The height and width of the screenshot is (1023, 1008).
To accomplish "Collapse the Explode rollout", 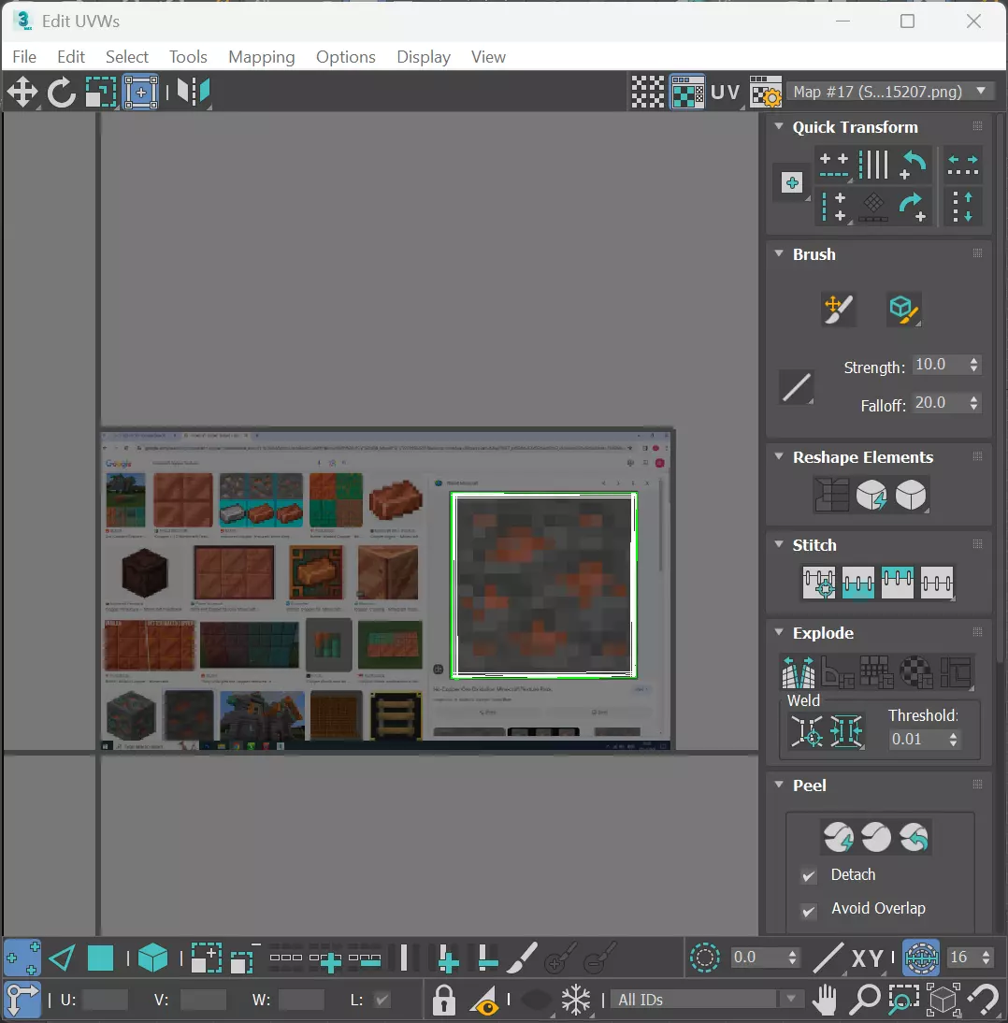I will point(779,631).
